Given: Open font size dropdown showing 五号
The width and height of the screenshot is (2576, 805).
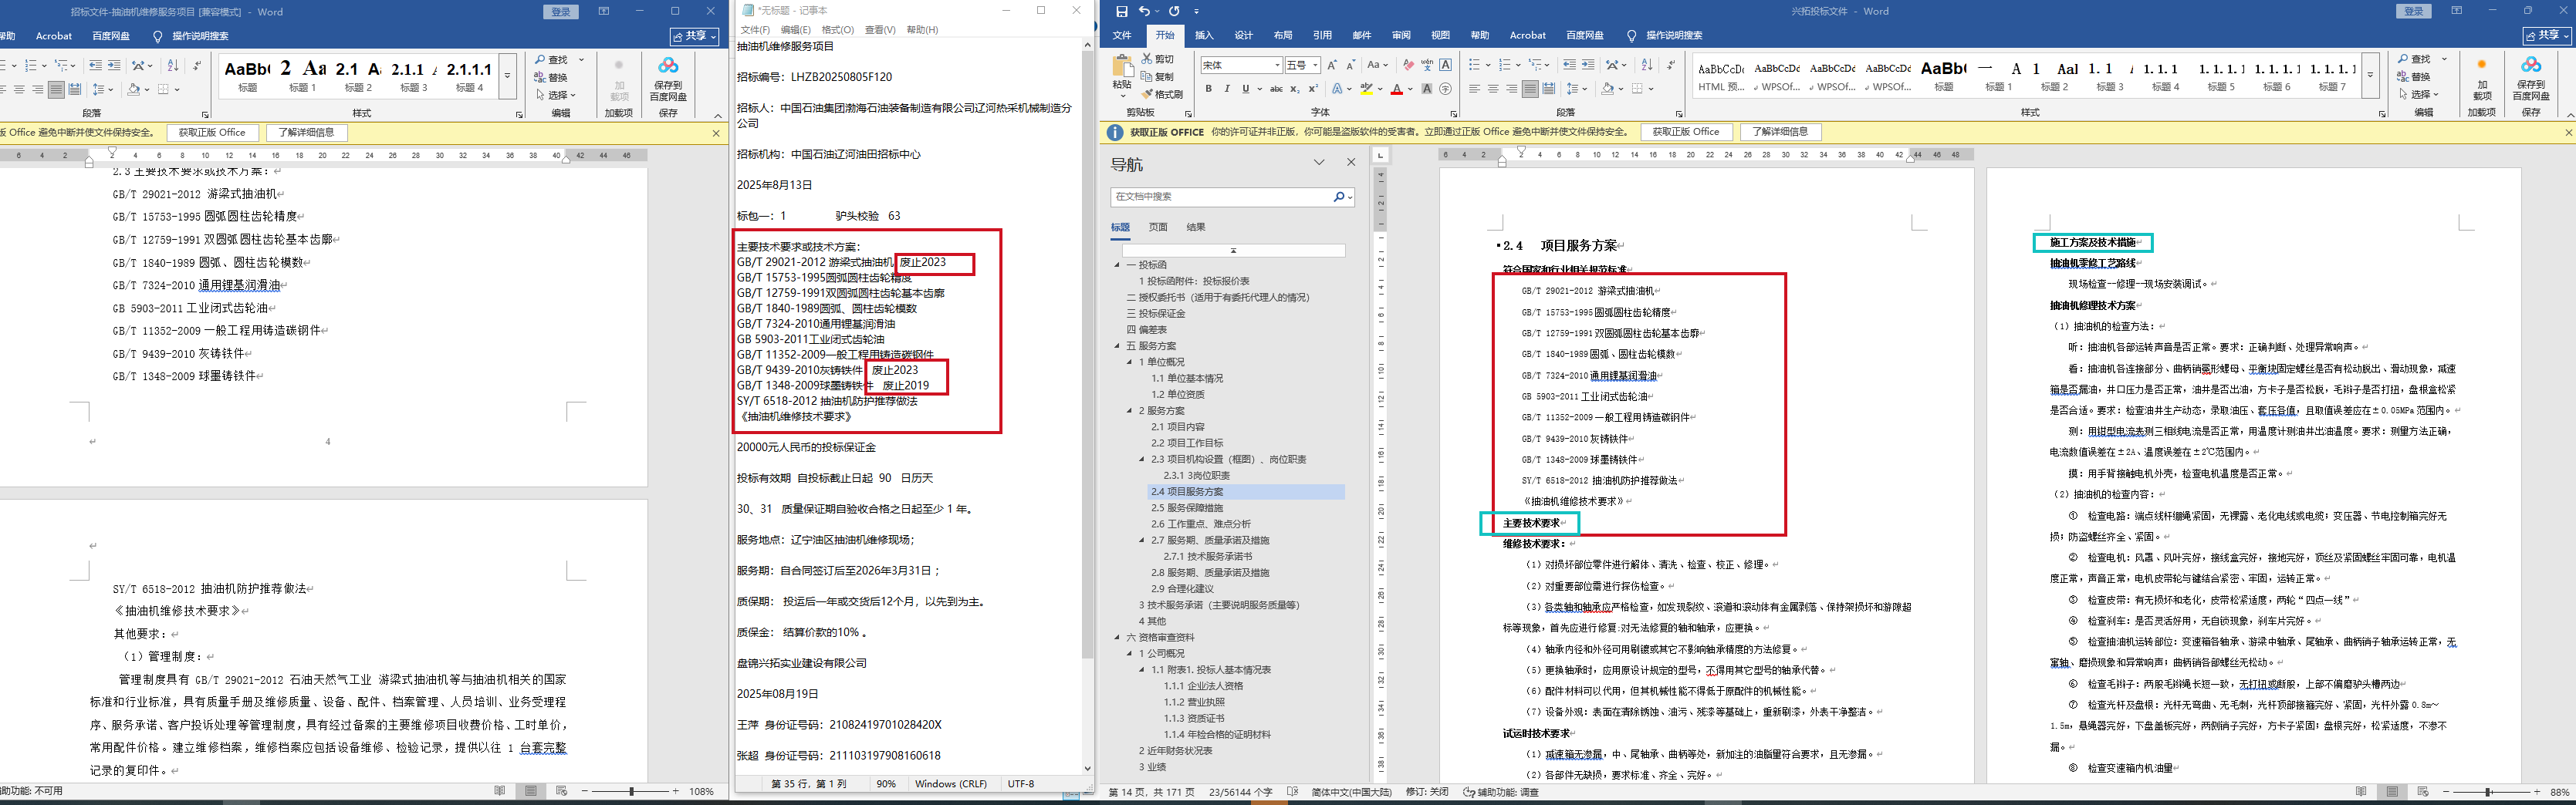Looking at the screenshot, I should coord(1315,65).
